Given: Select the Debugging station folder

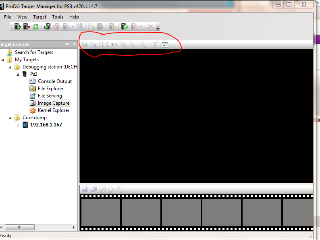Looking at the screenshot, I should click(x=50, y=67).
